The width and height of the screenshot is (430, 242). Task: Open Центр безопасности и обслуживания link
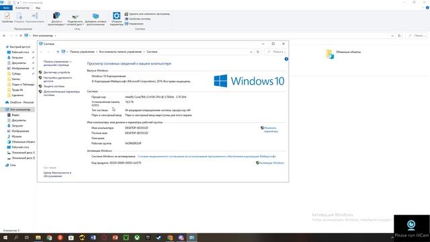(x=57, y=175)
